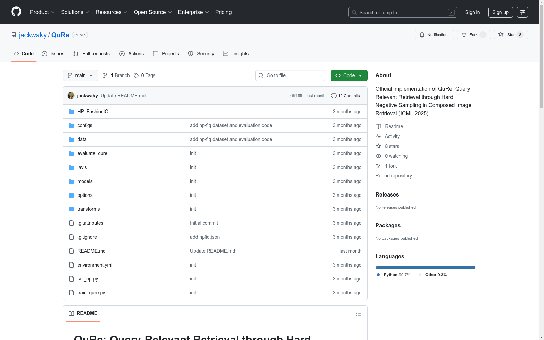Click the Notifications bell button
The image size is (544, 340).
(x=434, y=35)
